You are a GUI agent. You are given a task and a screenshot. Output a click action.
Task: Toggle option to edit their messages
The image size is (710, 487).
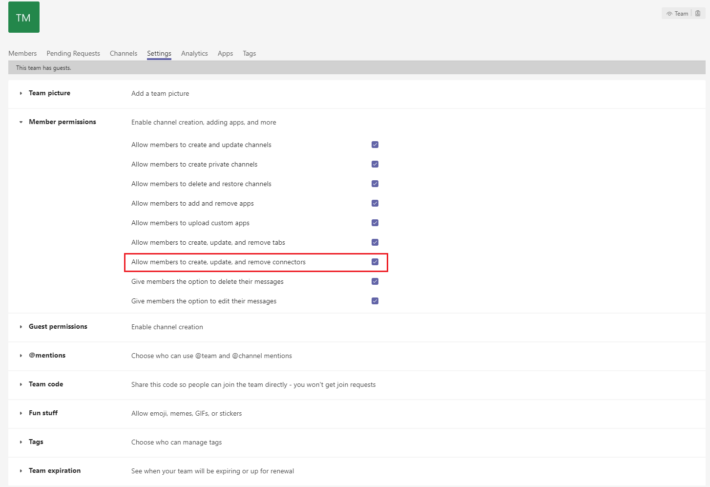[375, 301]
